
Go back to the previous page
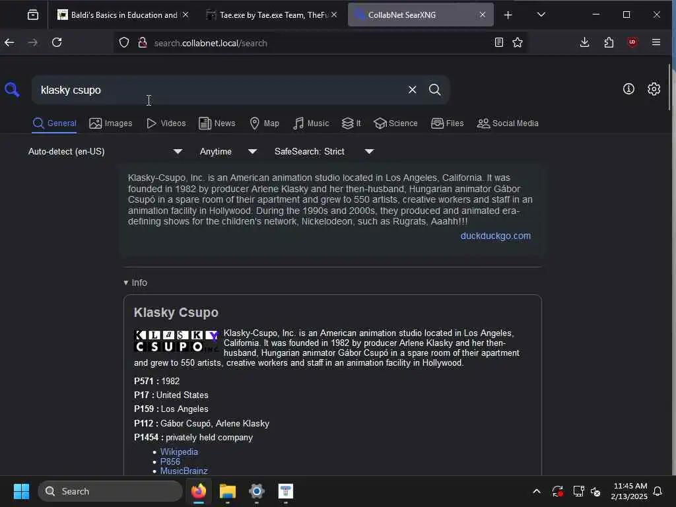click(9, 42)
